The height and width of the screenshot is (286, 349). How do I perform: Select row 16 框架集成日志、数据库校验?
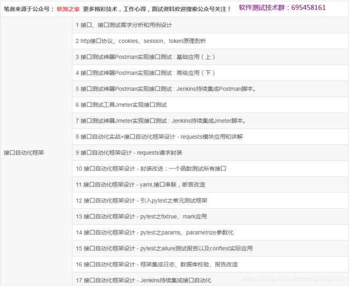(x=210, y=264)
